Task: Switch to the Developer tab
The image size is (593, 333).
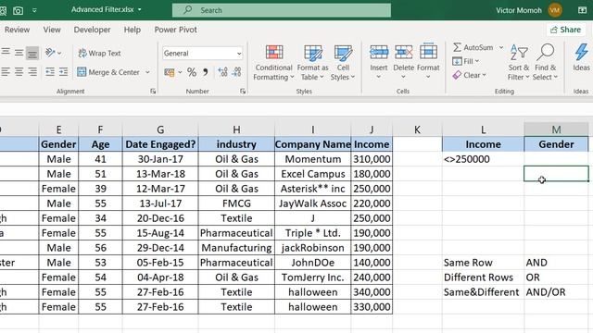Action: [92, 30]
